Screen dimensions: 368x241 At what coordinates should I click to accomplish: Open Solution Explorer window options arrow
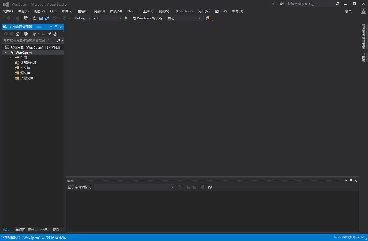point(51,27)
